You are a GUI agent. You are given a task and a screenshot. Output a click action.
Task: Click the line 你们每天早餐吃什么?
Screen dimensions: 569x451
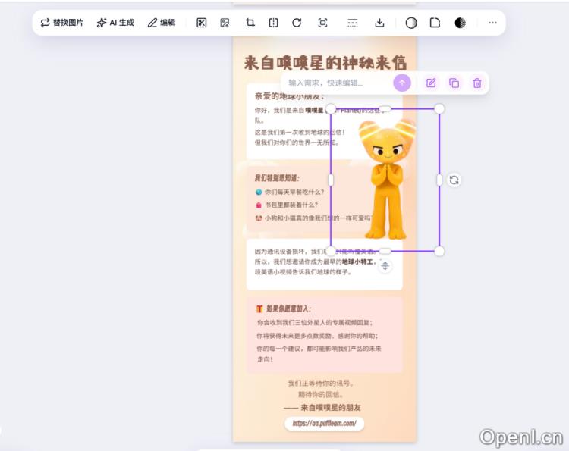coord(294,192)
